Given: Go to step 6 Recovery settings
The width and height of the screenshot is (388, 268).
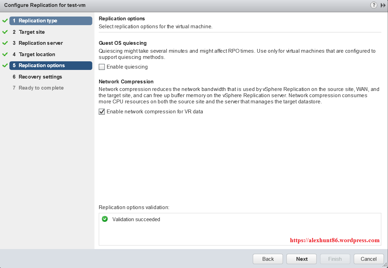Looking at the screenshot, I should pos(40,77).
